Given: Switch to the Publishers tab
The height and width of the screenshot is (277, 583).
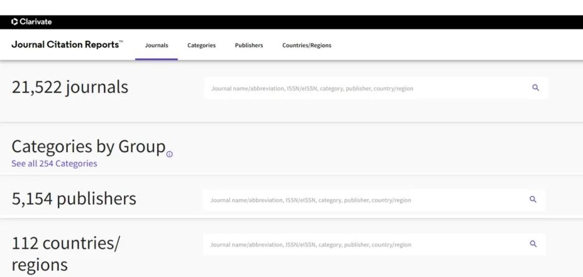Looking at the screenshot, I should [249, 45].
